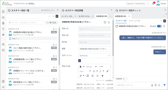Open three-dots menu next to detail tabs
168x90 pixels.
point(110,16)
